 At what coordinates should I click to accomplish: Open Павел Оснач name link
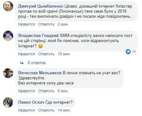click(x=31, y=102)
